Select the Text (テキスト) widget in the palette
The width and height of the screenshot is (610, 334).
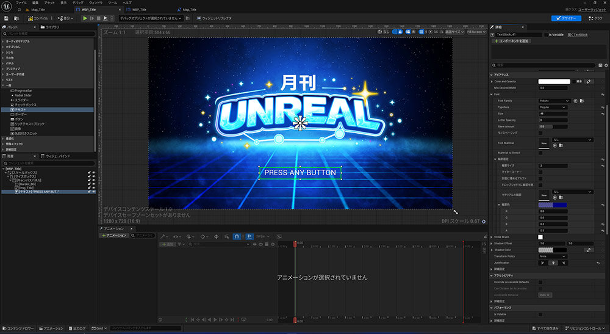23,109
